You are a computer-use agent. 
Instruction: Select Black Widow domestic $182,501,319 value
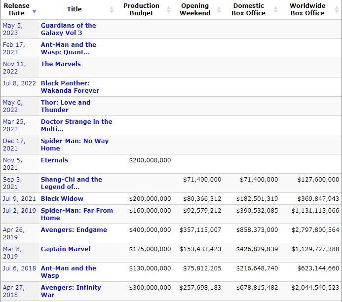pos(257,199)
